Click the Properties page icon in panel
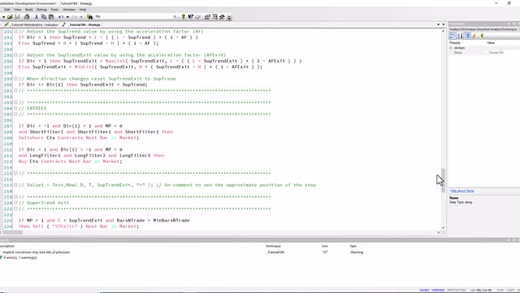Screen dimensions: 520x293 467,36
